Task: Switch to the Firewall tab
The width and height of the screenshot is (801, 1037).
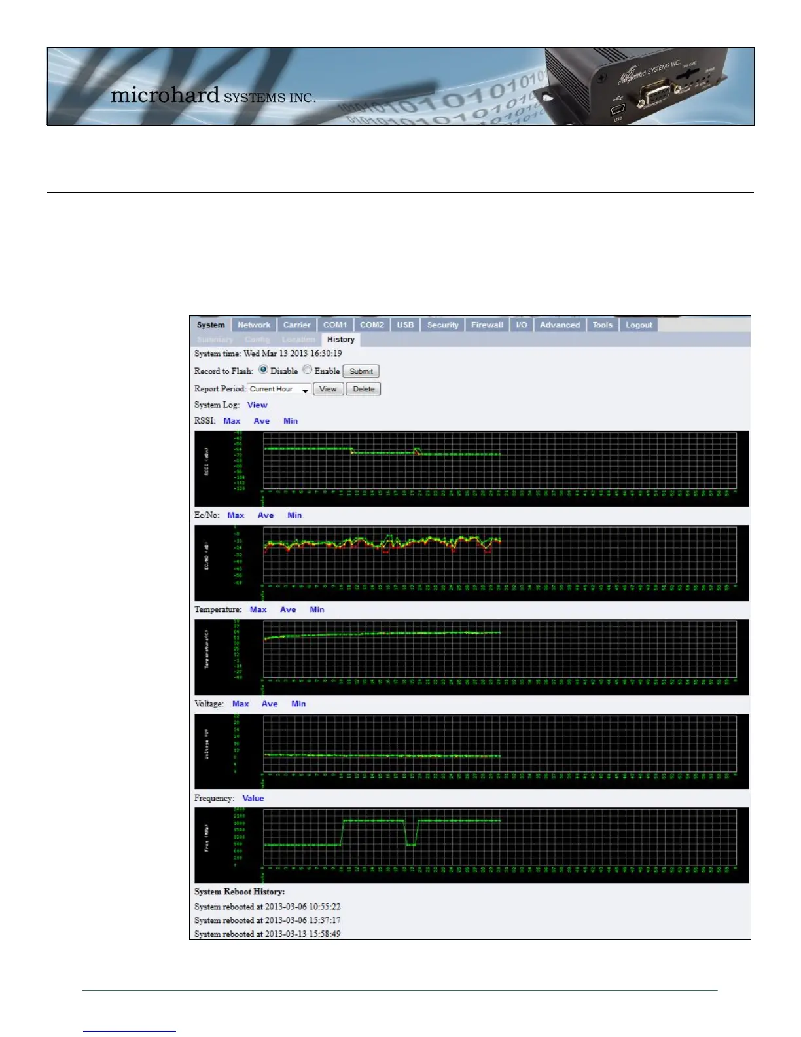Action: pos(488,325)
